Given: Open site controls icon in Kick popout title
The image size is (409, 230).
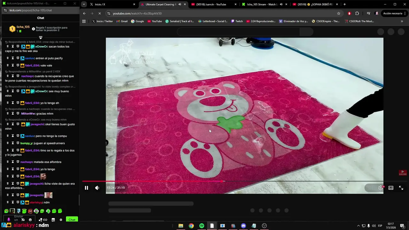Looking at the screenshot, I should point(5,10).
